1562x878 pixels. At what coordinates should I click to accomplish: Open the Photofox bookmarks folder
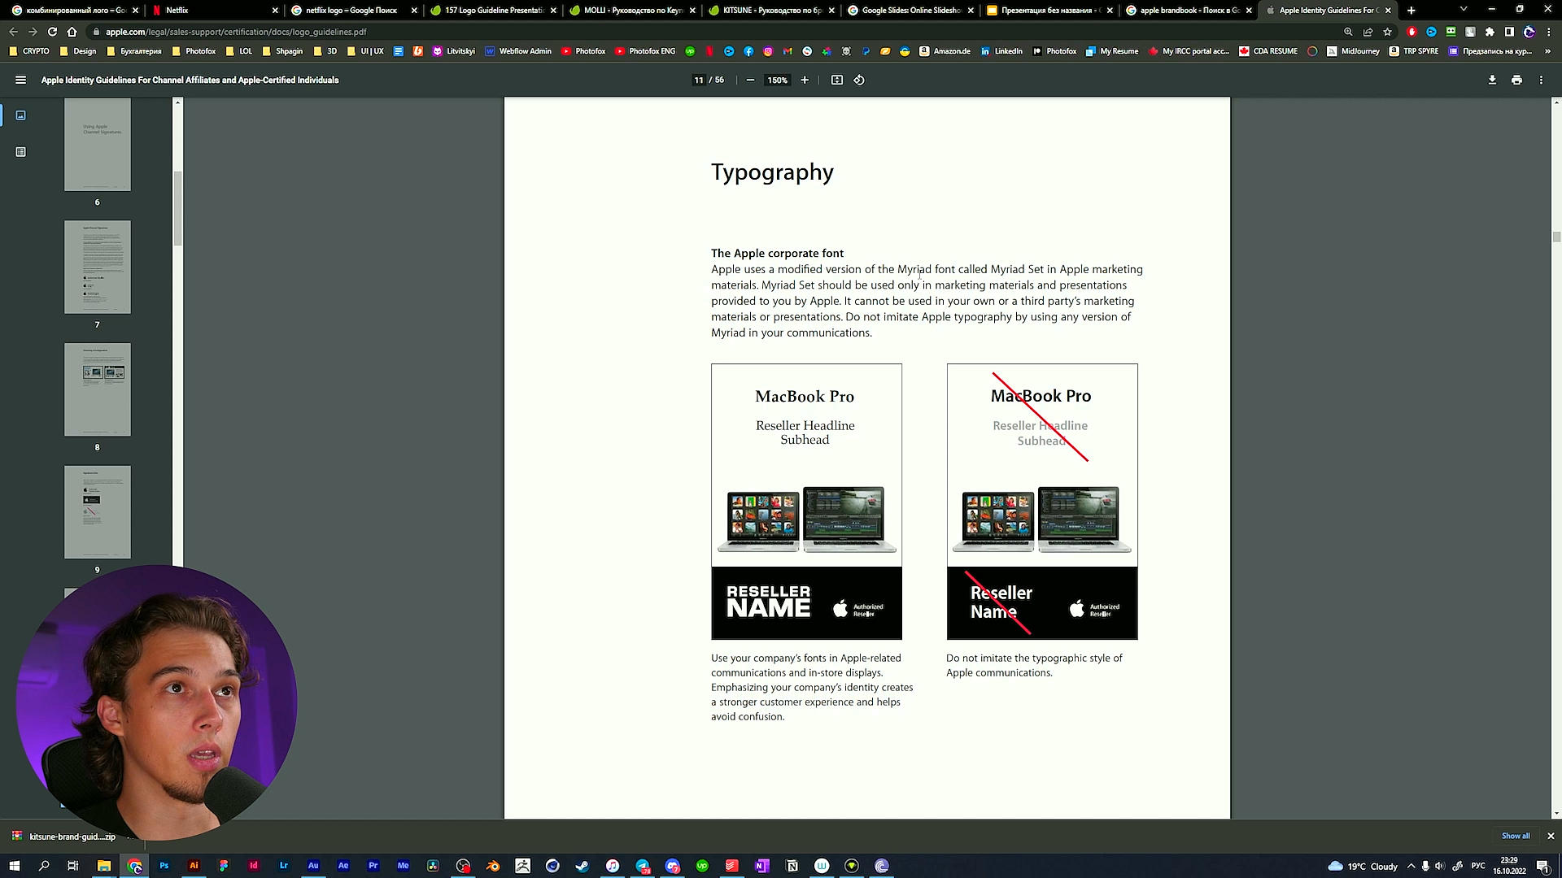194,51
